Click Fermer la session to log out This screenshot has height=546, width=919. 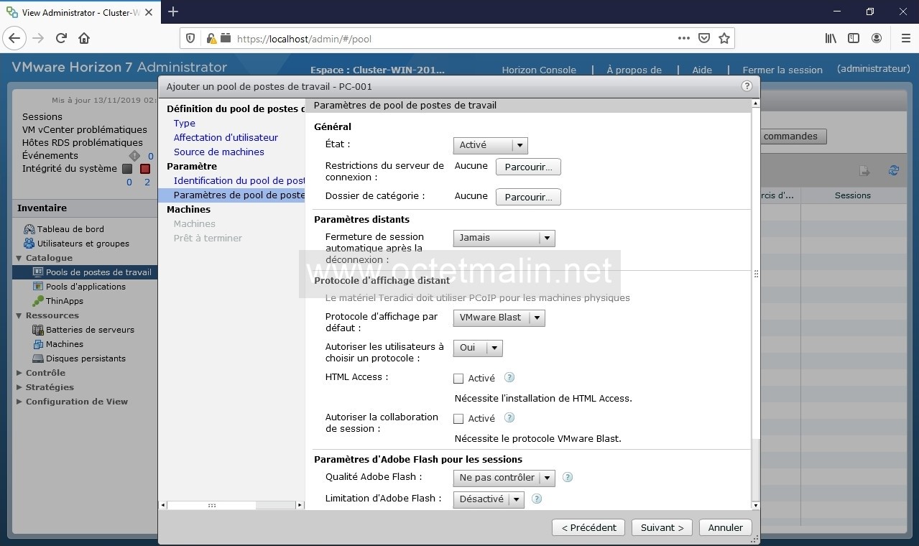coord(782,70)
